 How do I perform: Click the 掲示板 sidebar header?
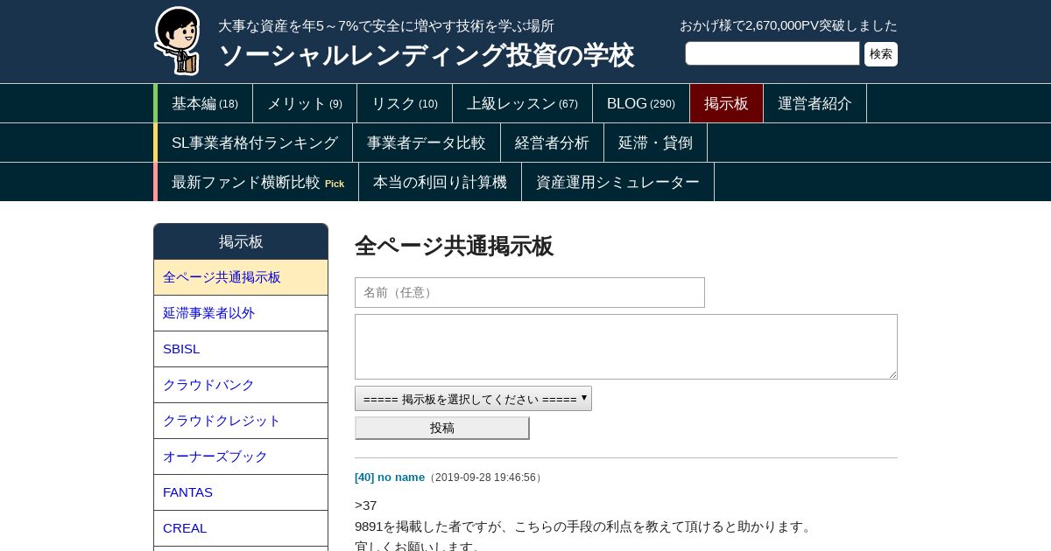(241, 241)
